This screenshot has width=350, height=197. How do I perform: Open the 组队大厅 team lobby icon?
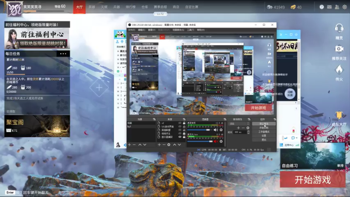(x=339, y=116)
